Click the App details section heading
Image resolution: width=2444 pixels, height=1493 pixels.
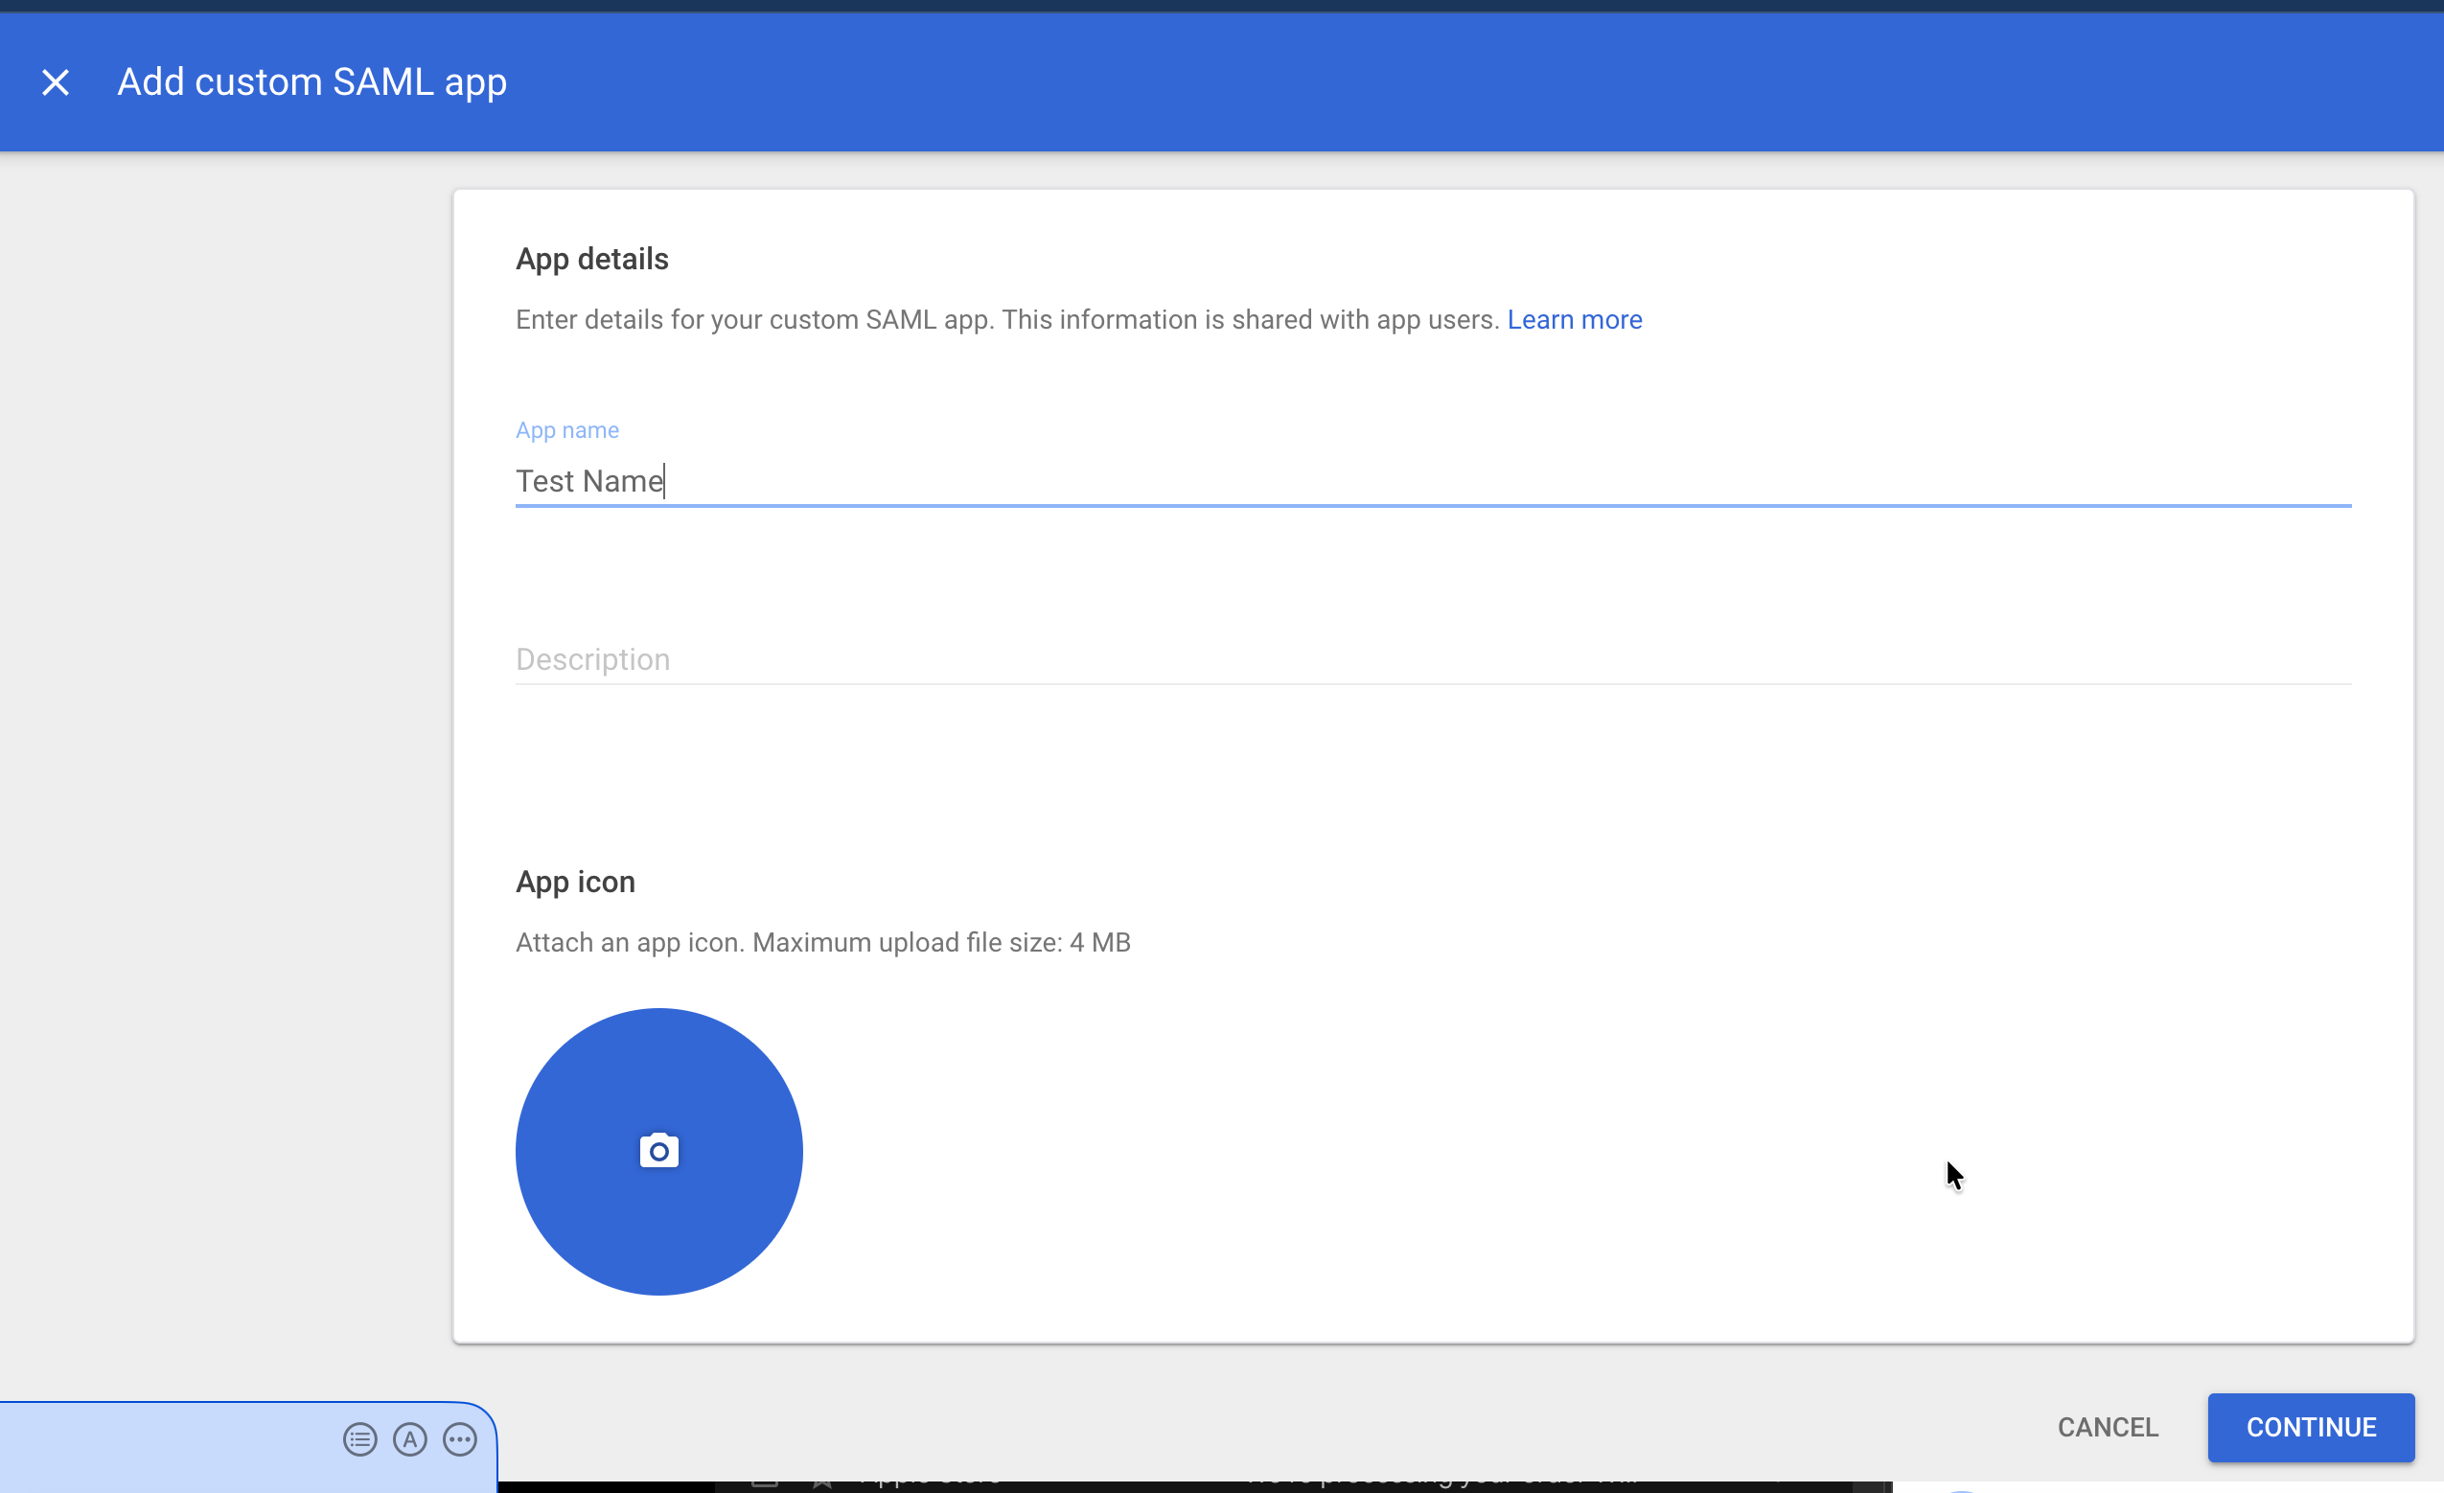click(591, 258)
